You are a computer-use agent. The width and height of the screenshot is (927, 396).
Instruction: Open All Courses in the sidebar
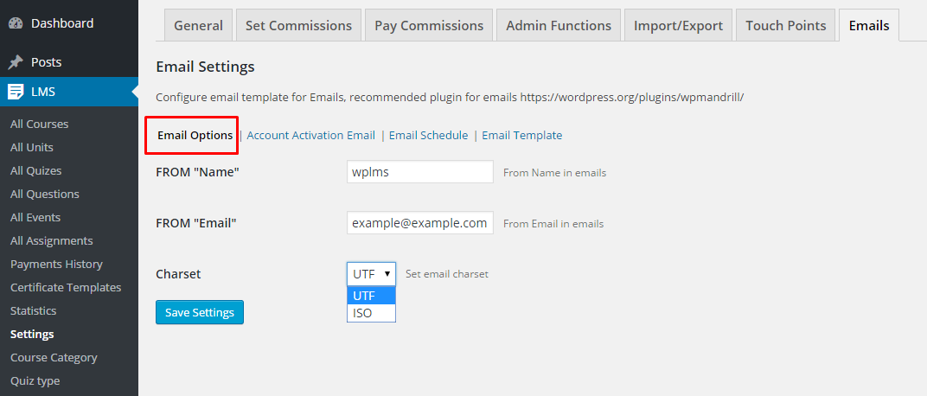[x=40, y=125]
